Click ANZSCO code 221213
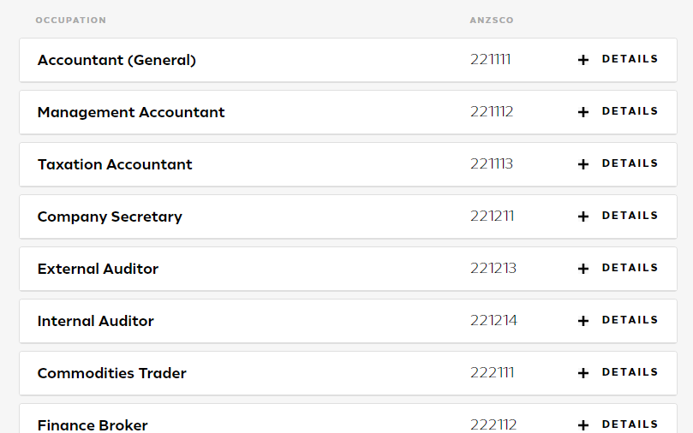Screen dimensions: 693x433 pos(493,269)
